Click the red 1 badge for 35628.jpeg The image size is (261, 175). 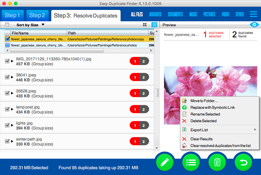135,93
